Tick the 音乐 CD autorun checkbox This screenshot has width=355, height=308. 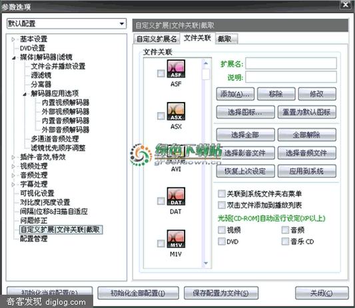pyautogui.click(x=285, y=241)
